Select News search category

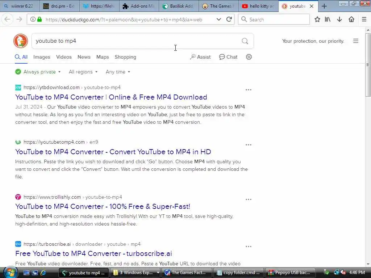click(x=84, y=57)
